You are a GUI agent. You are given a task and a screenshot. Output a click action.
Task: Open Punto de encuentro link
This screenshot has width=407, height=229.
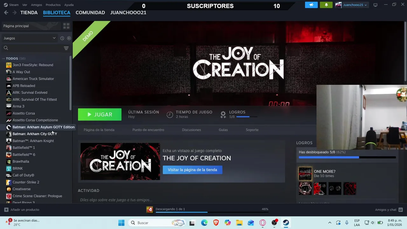coord(148,130)
